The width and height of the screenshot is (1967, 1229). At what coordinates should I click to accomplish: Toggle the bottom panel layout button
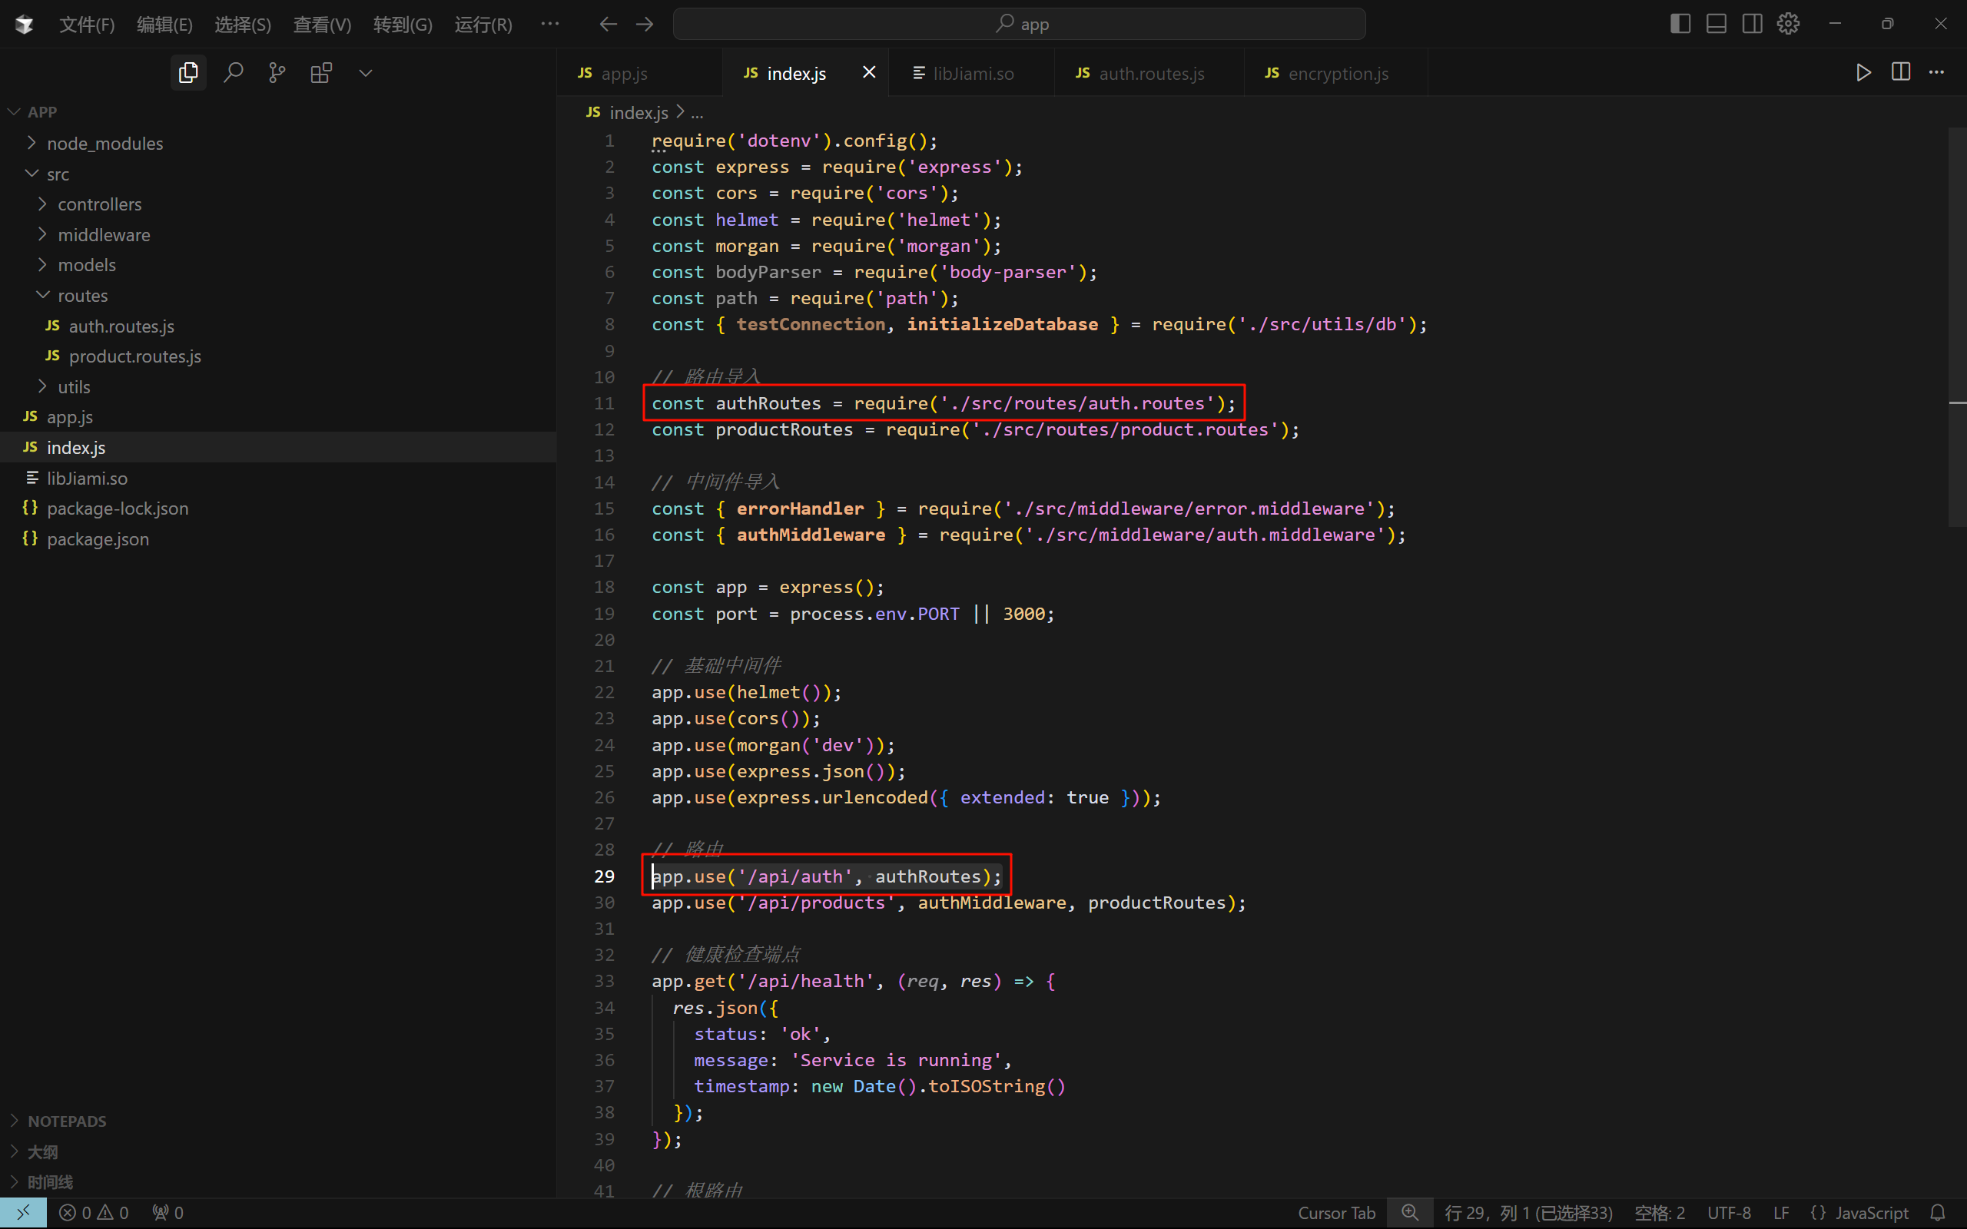click(1716, 24)
